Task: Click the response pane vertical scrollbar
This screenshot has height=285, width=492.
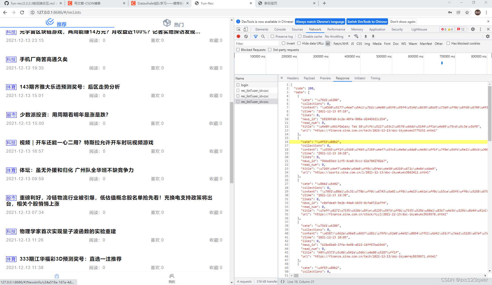Action: tap(490, 113)
